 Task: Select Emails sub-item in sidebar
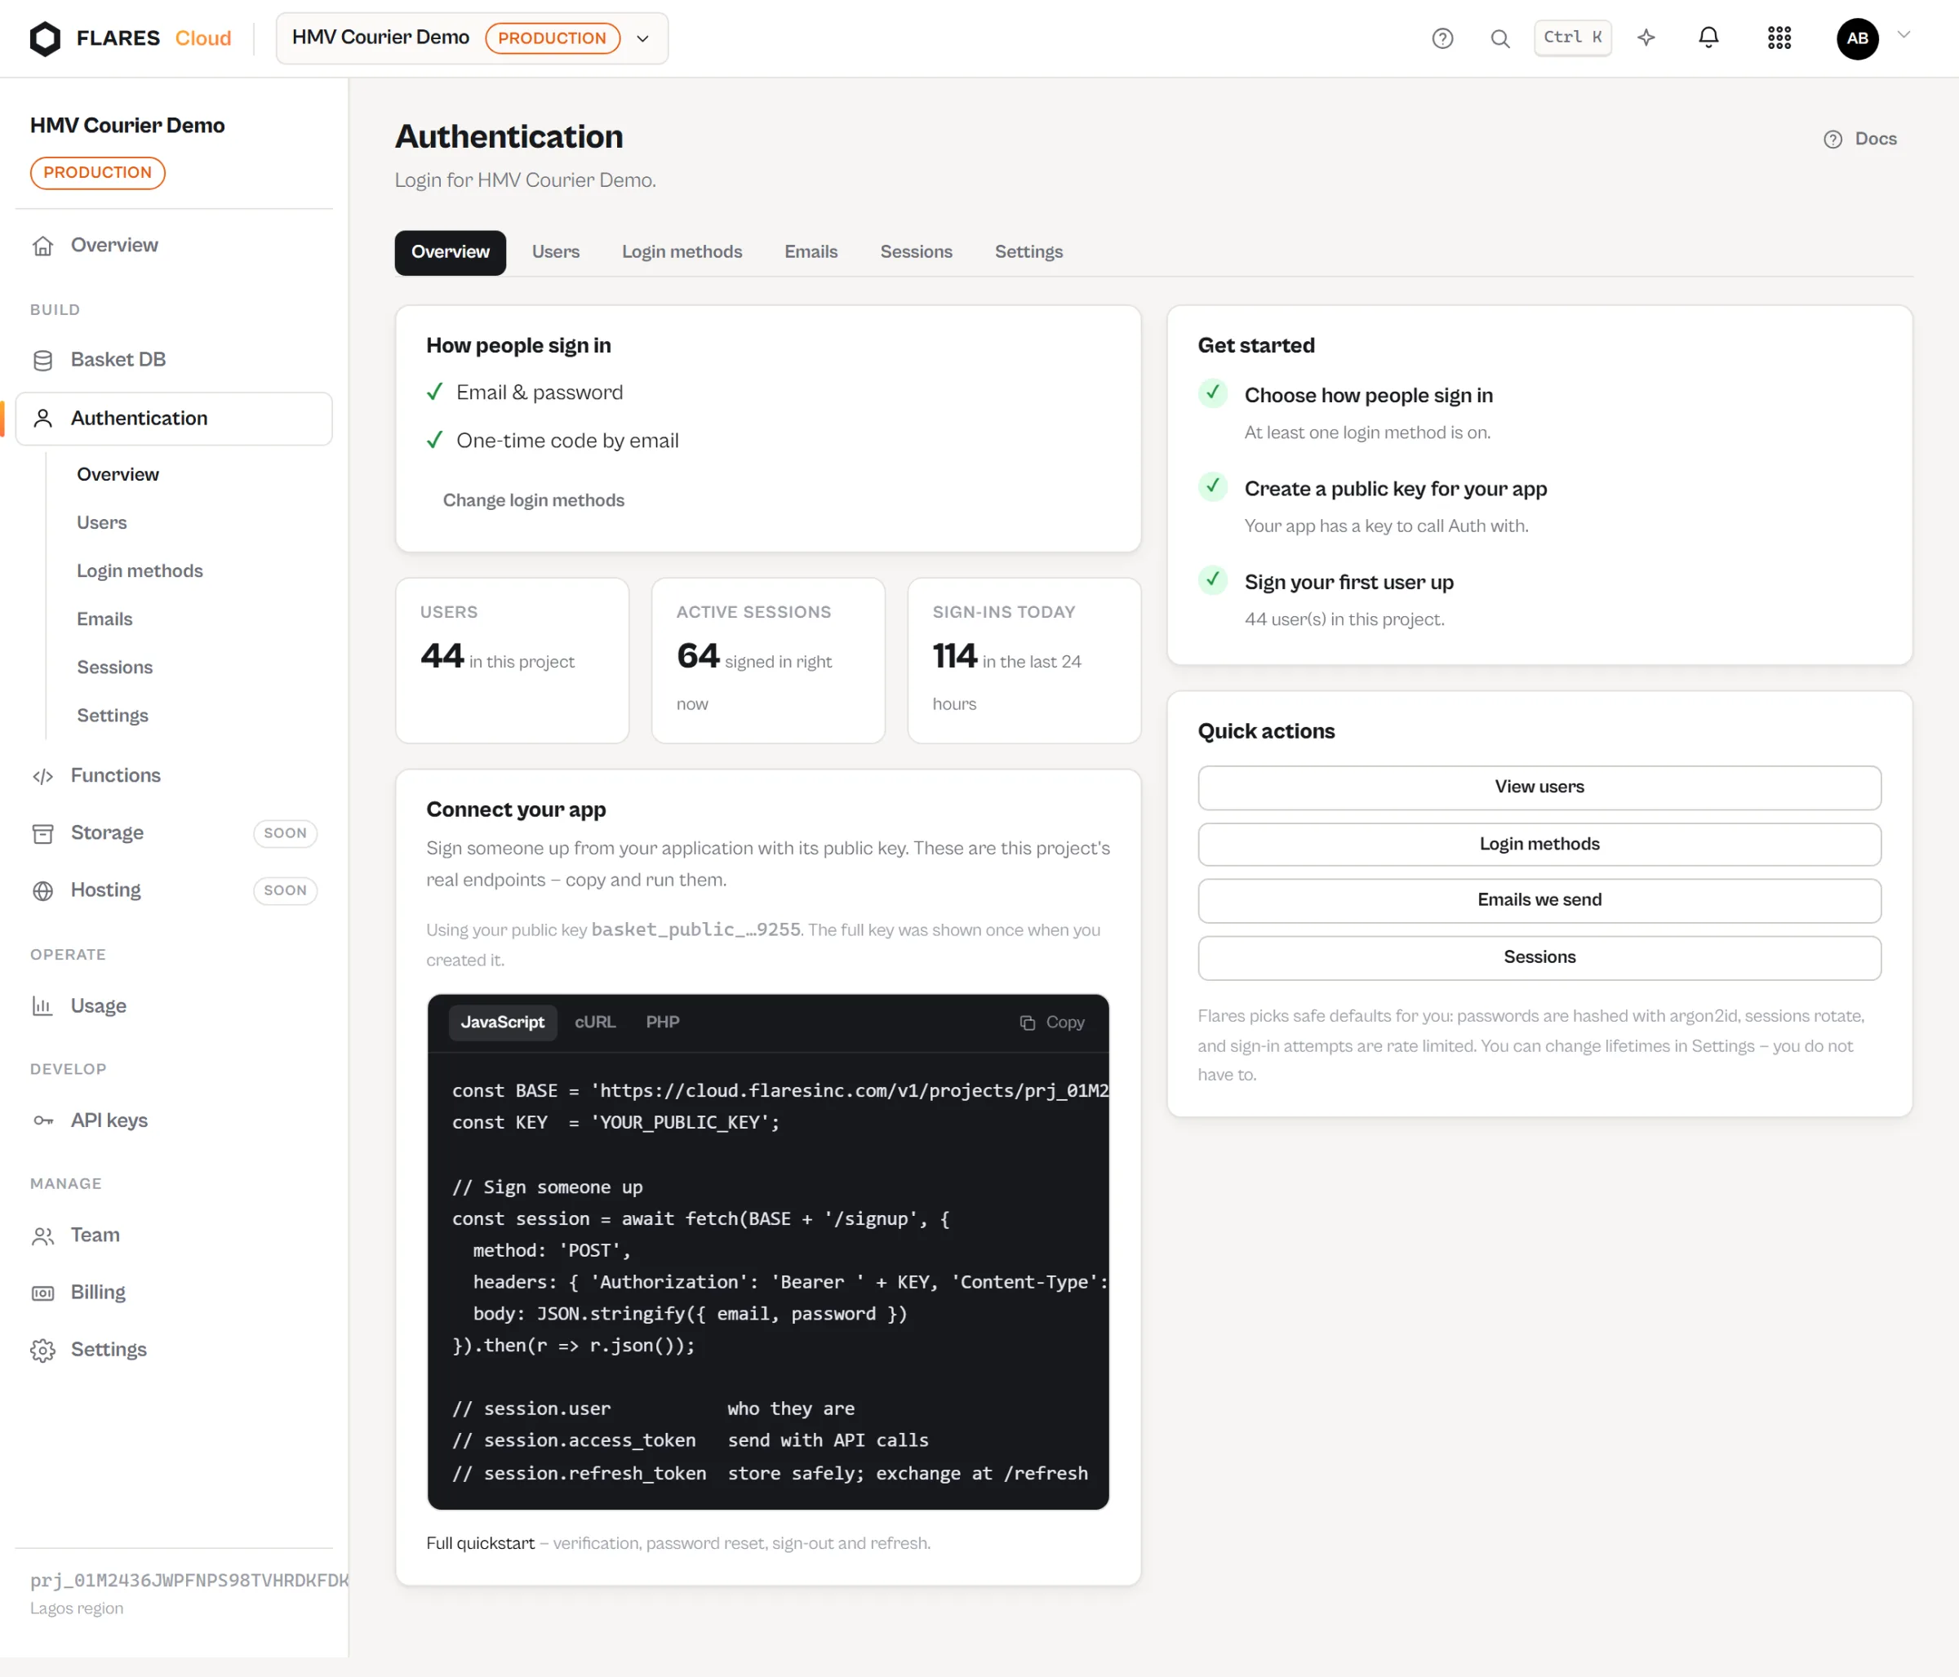[x=104, y=619]
